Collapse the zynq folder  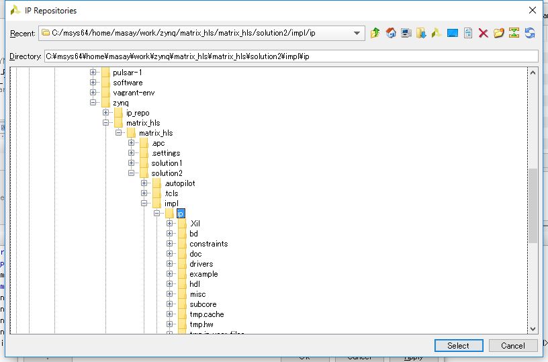[x=93, y=102]
